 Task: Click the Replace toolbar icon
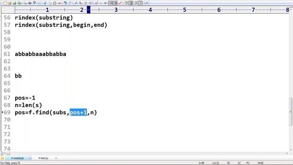(81, 3)
